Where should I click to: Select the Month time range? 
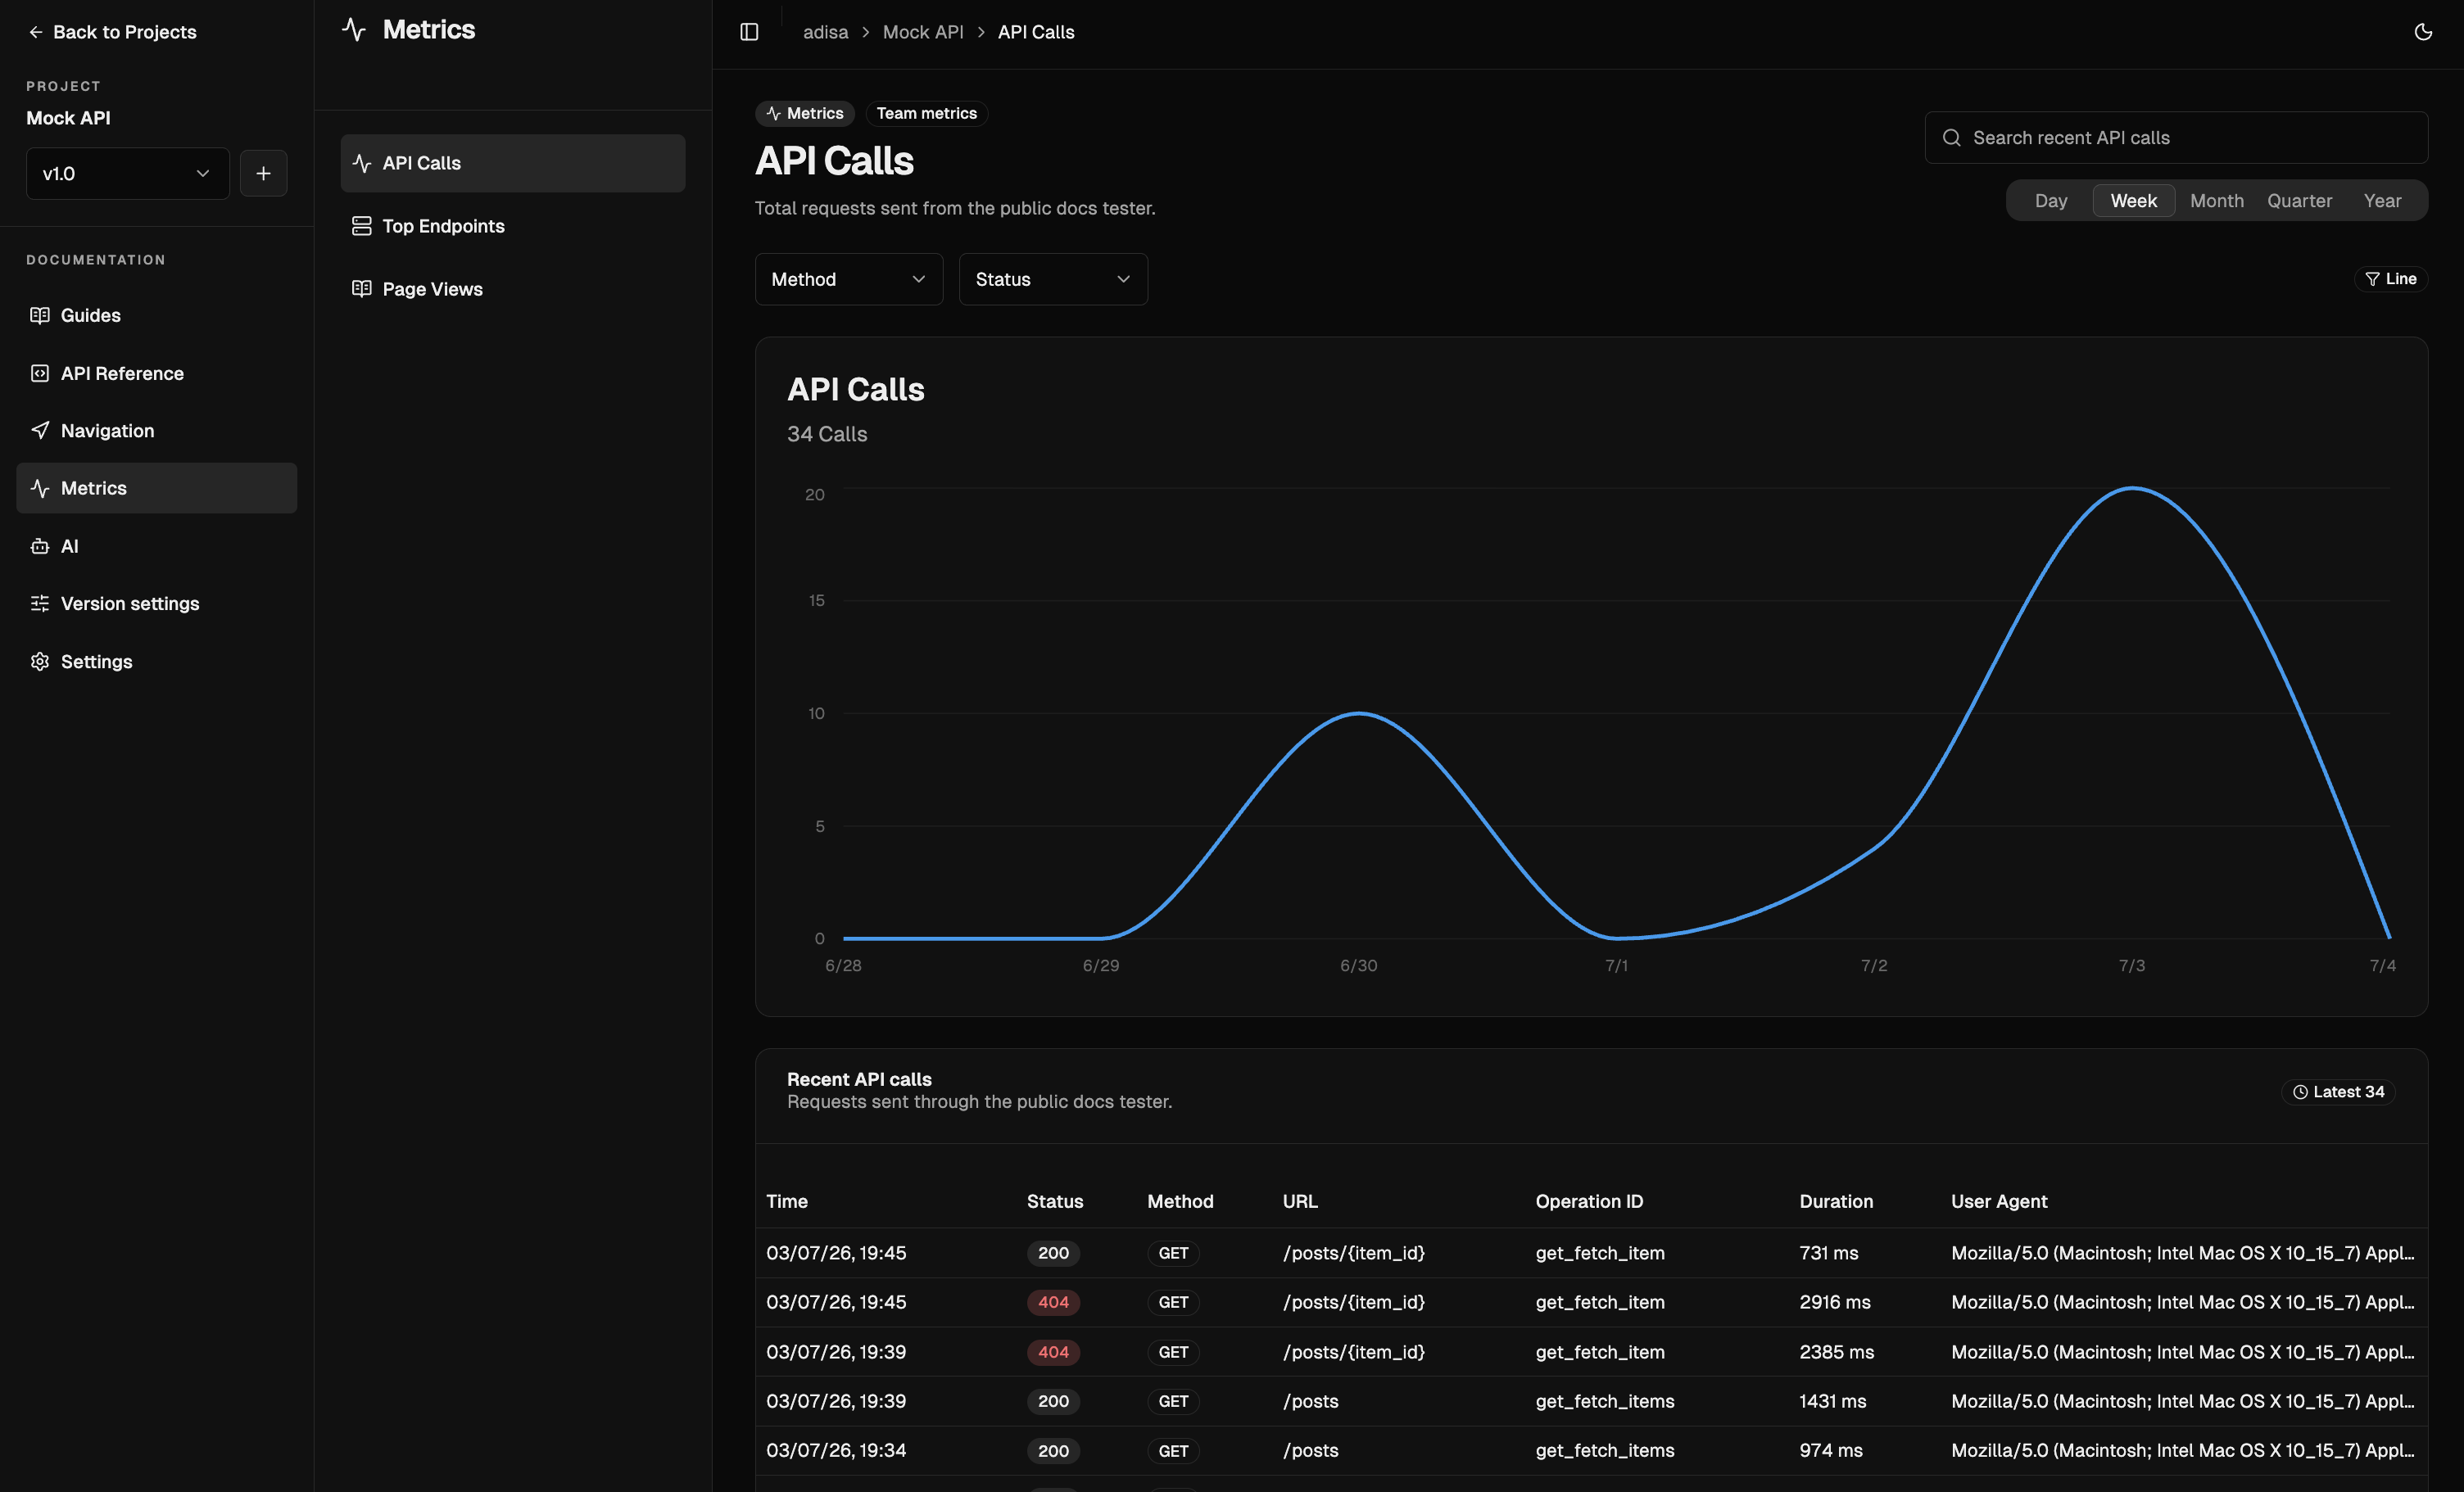[x=2217, y=200]
